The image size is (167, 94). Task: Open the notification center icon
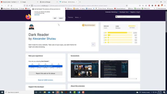coord(164,92)
